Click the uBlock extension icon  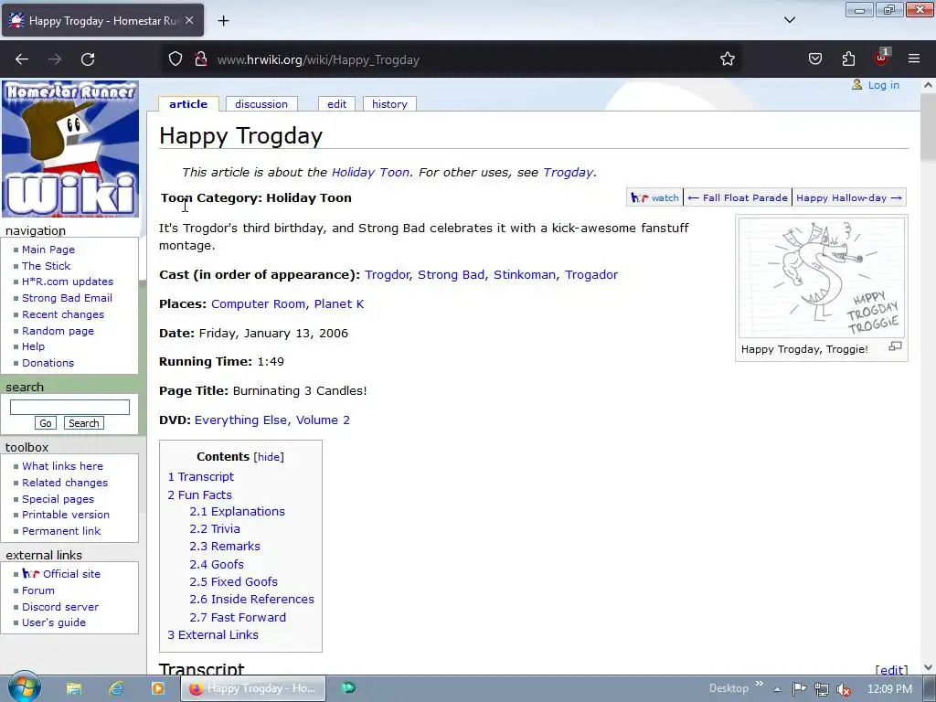coord(882,58)
